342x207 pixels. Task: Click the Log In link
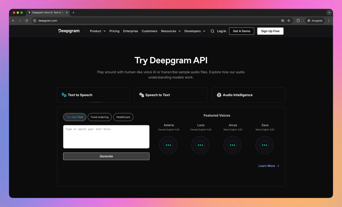click(221, 31)
